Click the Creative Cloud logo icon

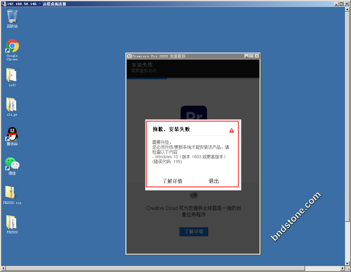point(194,195)
